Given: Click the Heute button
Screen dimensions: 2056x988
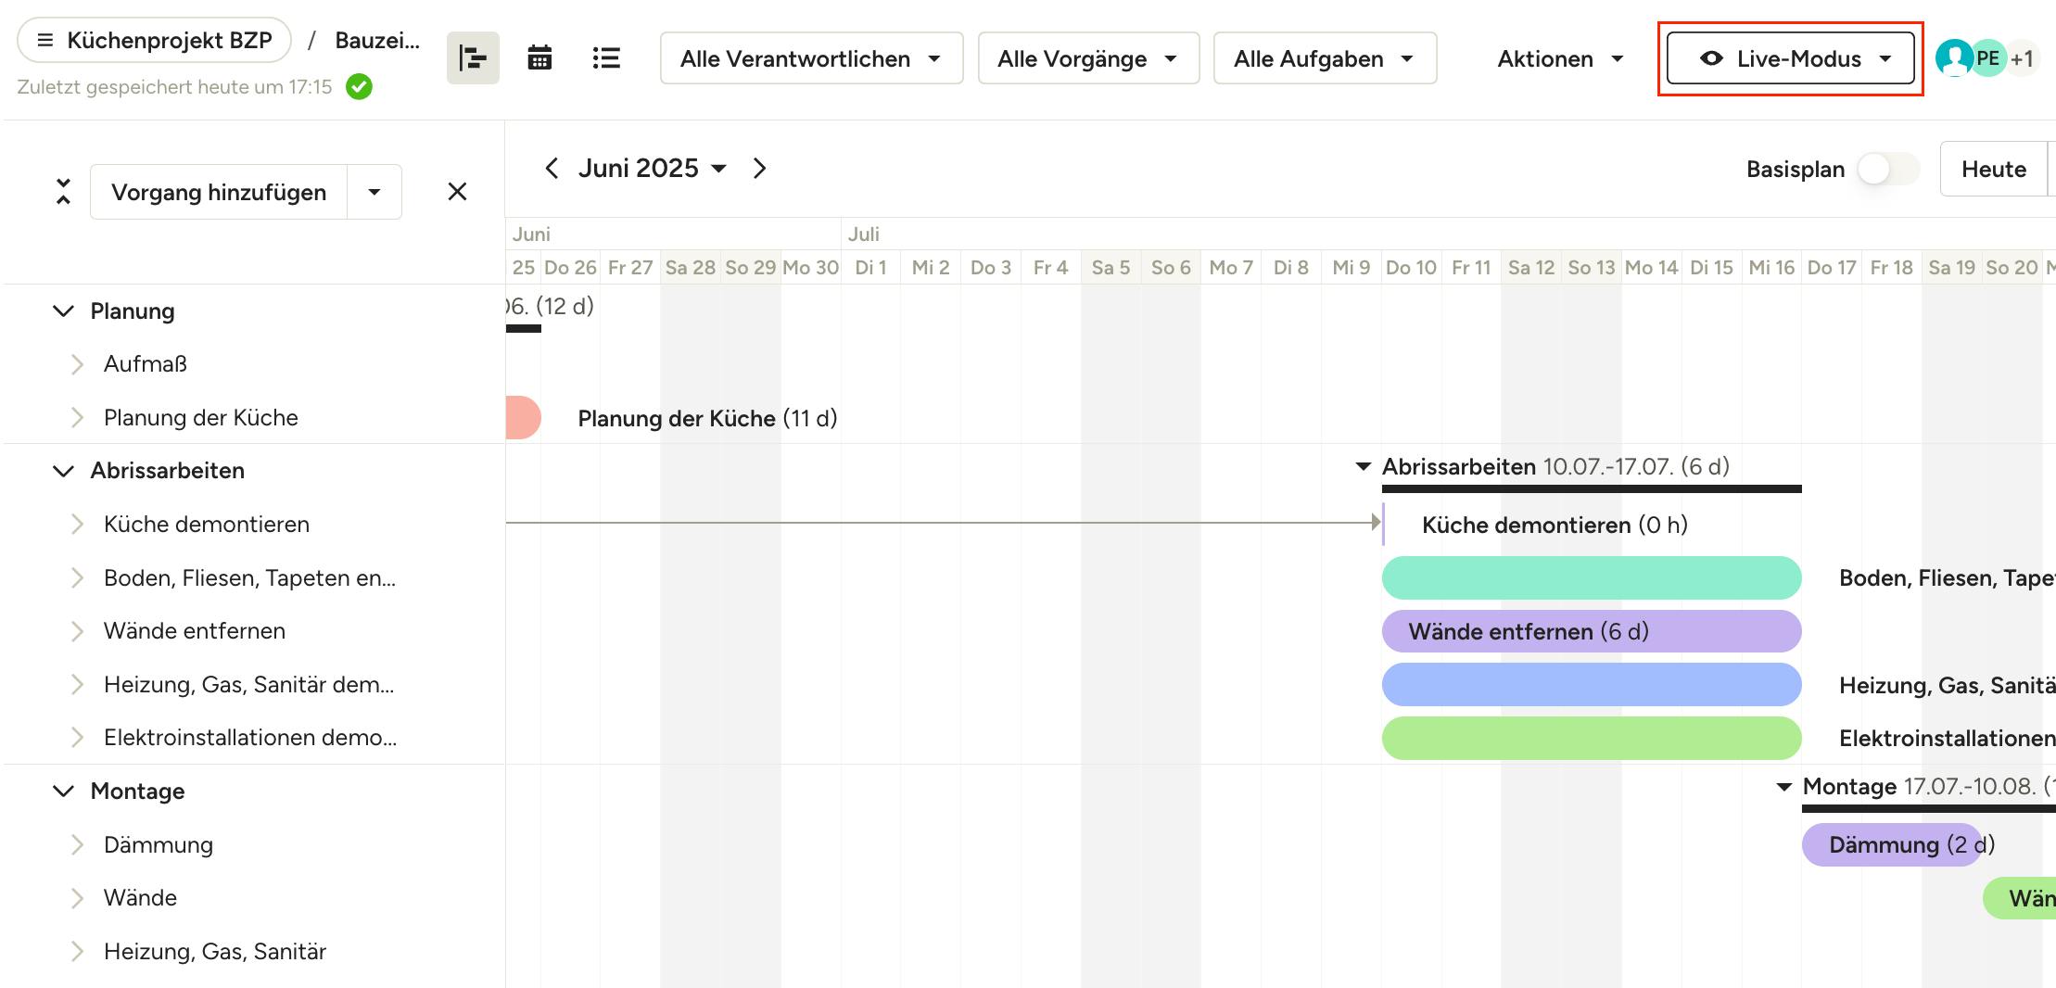Looking at the screenshot, I should 1993,169.
